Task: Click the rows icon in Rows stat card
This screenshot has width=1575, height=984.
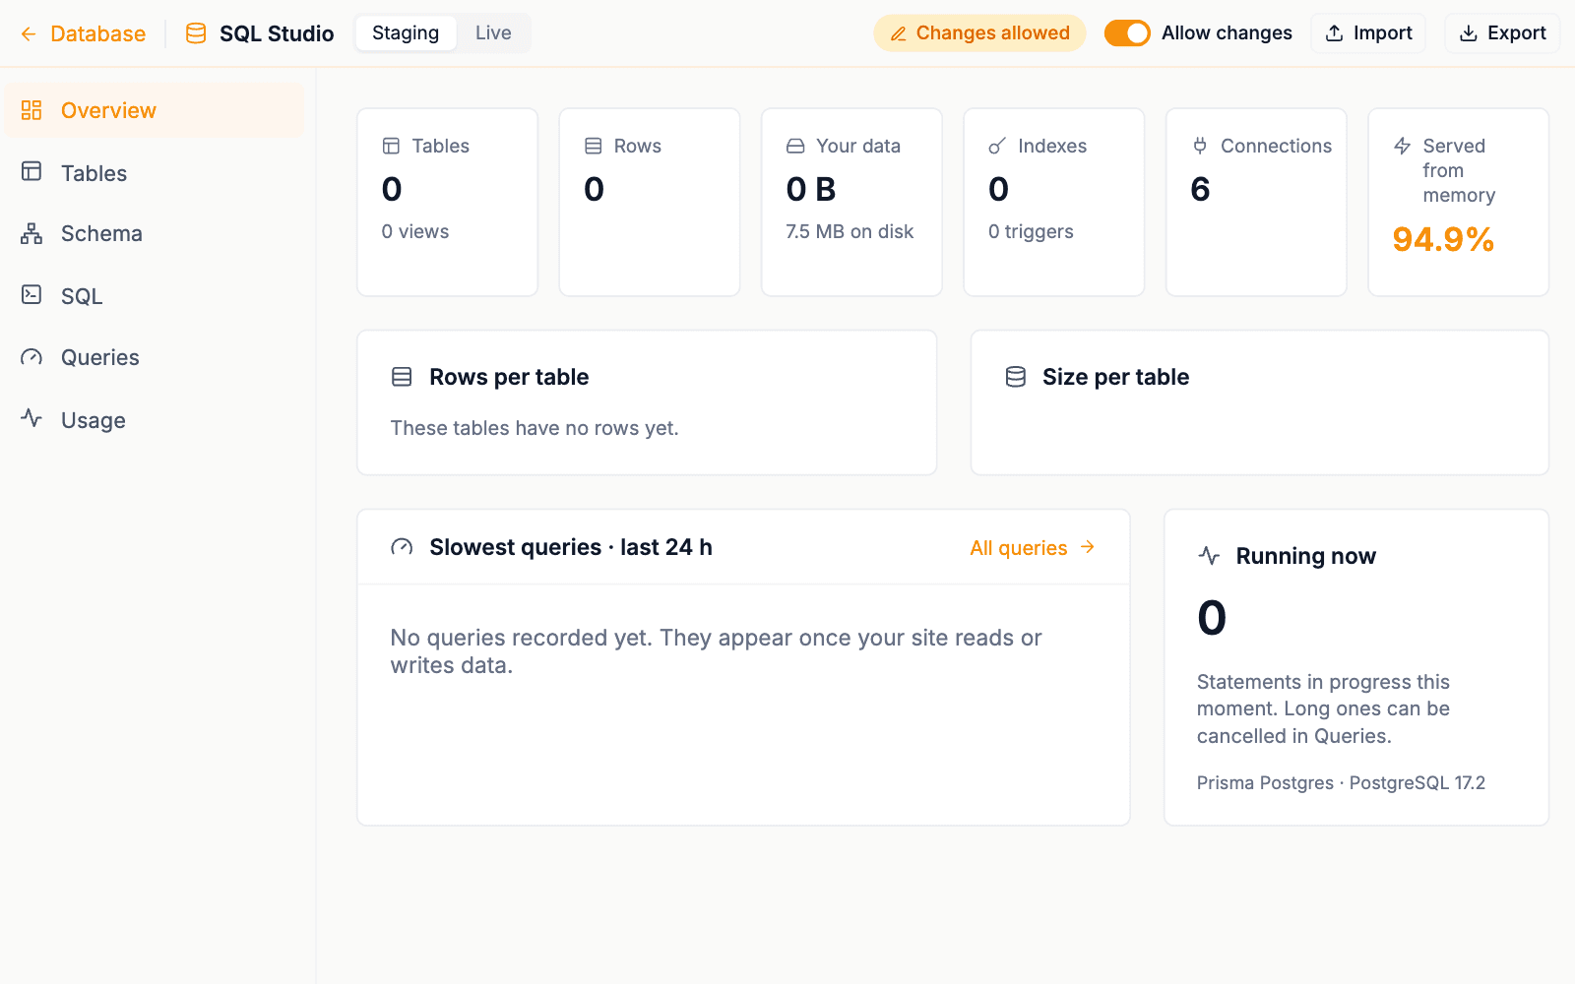Action: tap(594, 146)
